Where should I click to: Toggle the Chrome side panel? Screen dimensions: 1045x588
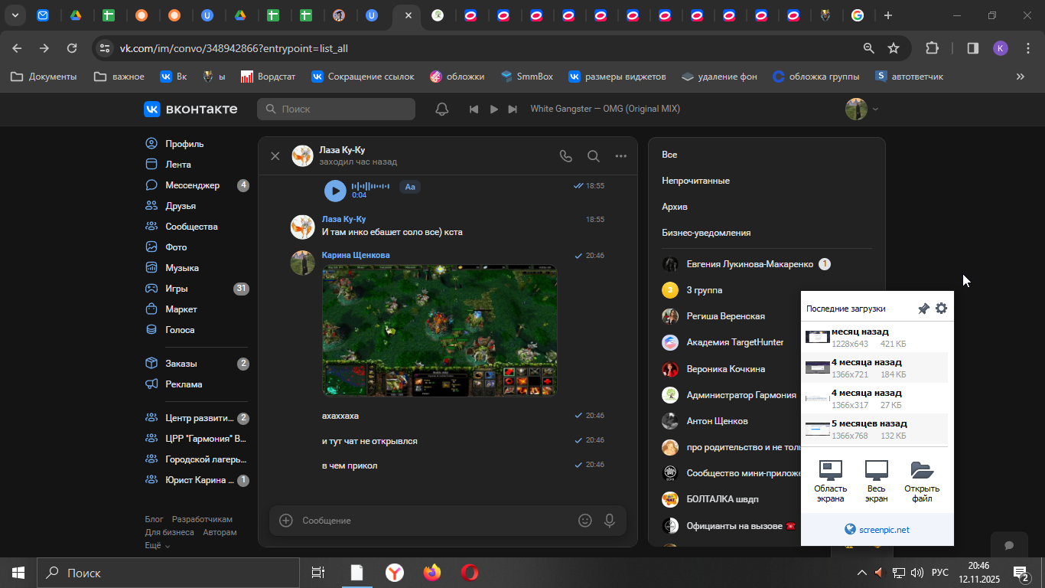[973, 48]
